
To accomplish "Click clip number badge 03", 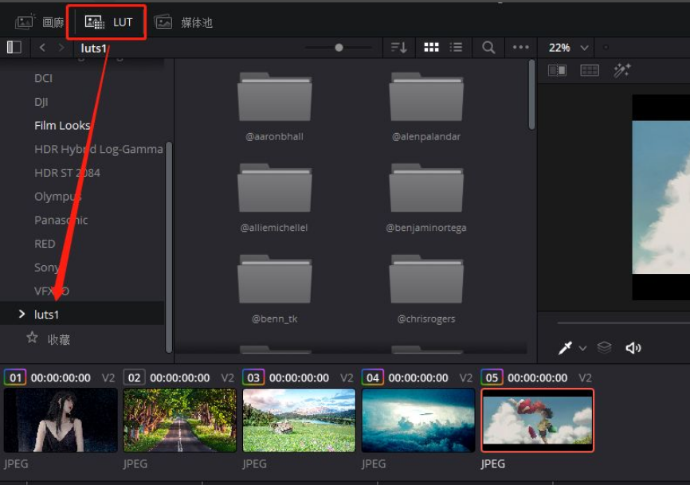I will tap(253, 377).
